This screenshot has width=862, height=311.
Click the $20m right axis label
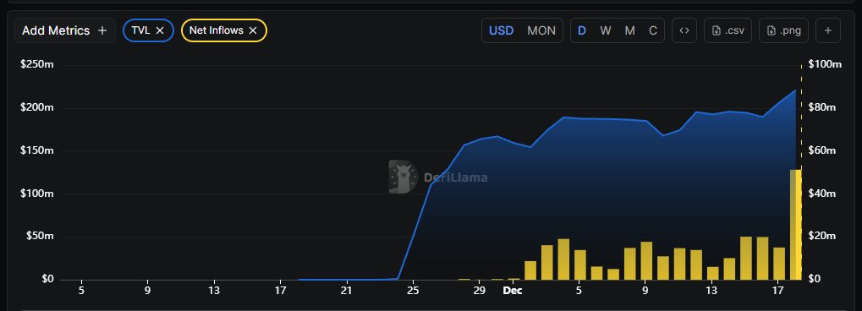(x=822, y=237)
